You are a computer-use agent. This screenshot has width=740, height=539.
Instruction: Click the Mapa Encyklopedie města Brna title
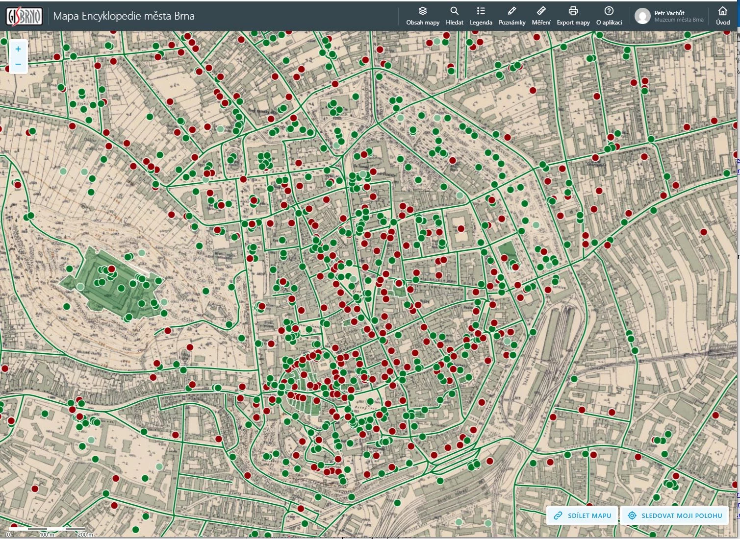(x=124, y=16)
